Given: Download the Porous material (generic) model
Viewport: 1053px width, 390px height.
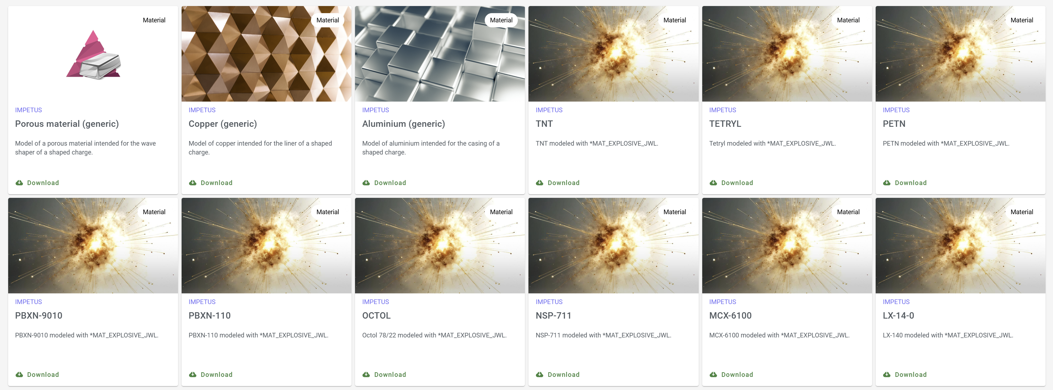Looking at the screenshot, I should tap(37, 183).
